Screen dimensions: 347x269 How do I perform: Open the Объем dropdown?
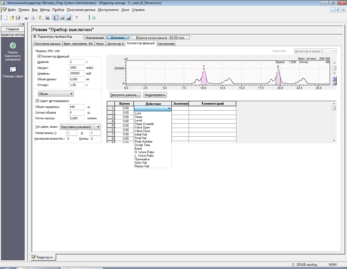[x=56, y=94]
